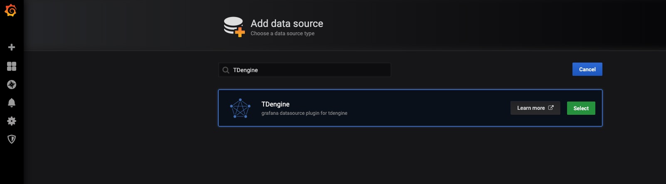Open Alerting via the bell icon
The image size is (666, 184).
click(12, 103)
